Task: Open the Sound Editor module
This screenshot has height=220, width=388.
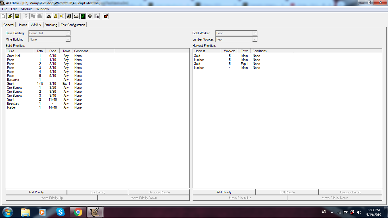Action: [62, 16]
